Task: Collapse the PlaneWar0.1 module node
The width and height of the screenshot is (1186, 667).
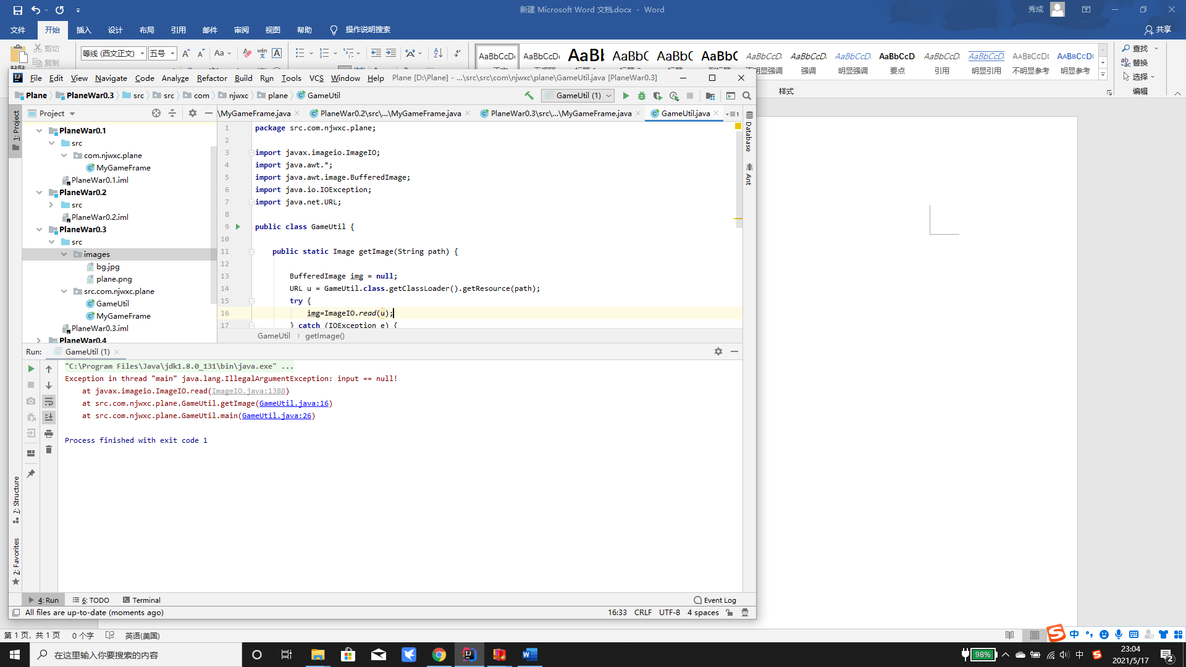Action: pos(40,131)
